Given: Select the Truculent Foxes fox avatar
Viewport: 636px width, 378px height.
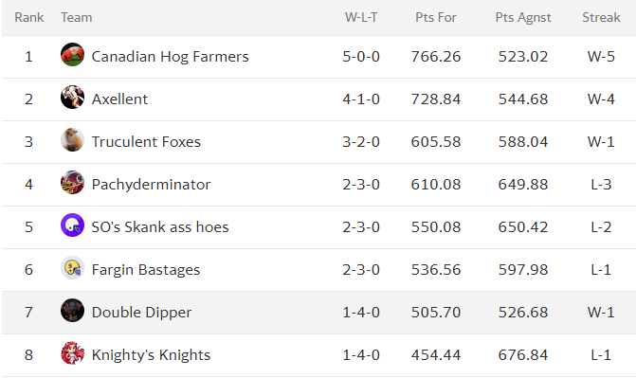Looking at the screenshot, I should point(73,139).
